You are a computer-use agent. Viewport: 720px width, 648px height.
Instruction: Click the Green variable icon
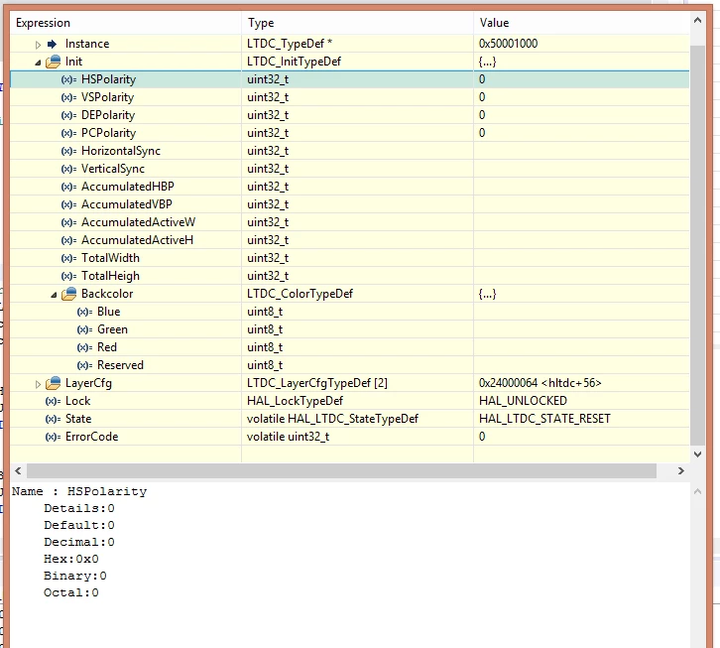click(84, 330)
